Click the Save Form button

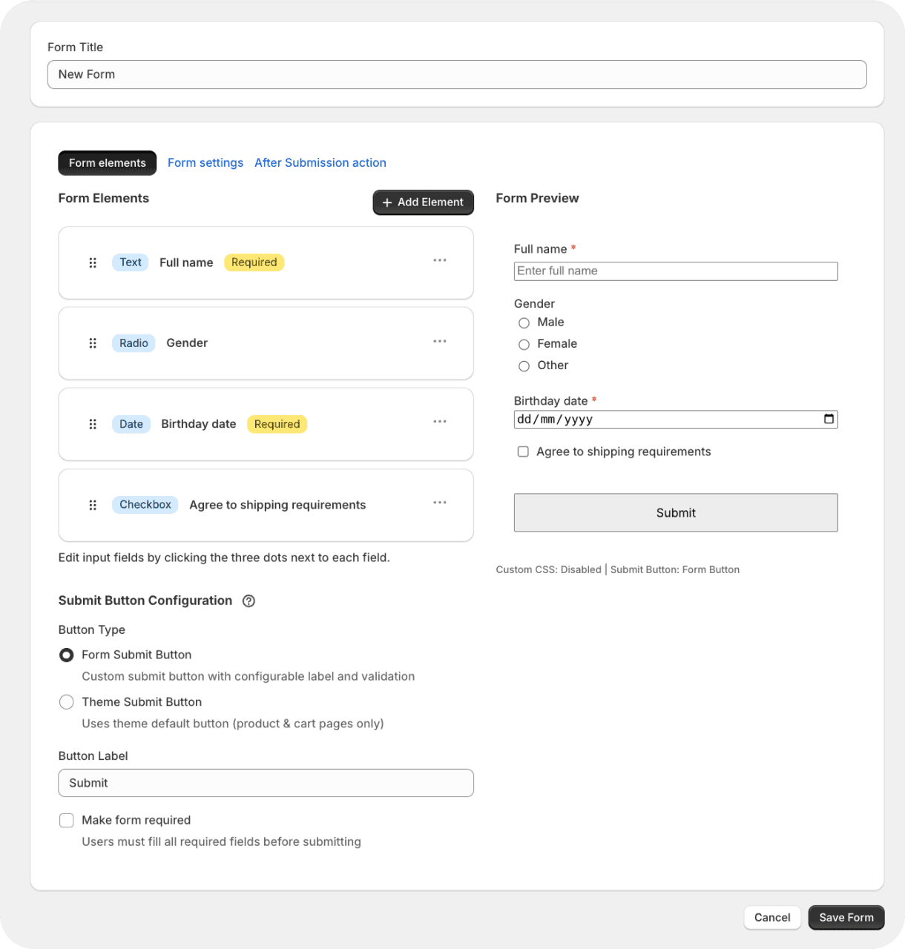(x=846, y=917)
